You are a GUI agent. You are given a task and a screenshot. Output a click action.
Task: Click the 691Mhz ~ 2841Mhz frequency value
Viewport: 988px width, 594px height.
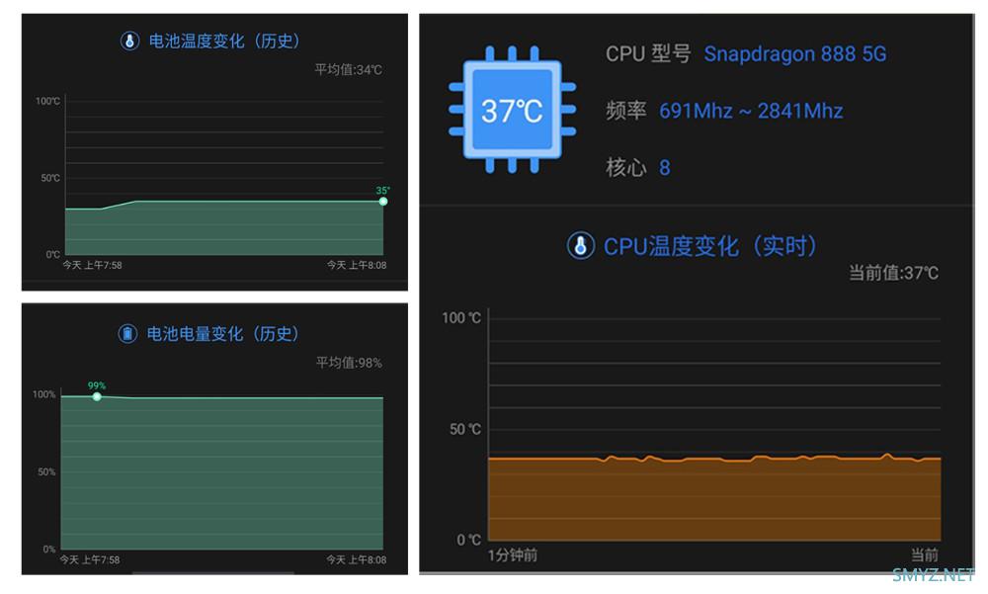click(751, 111)
